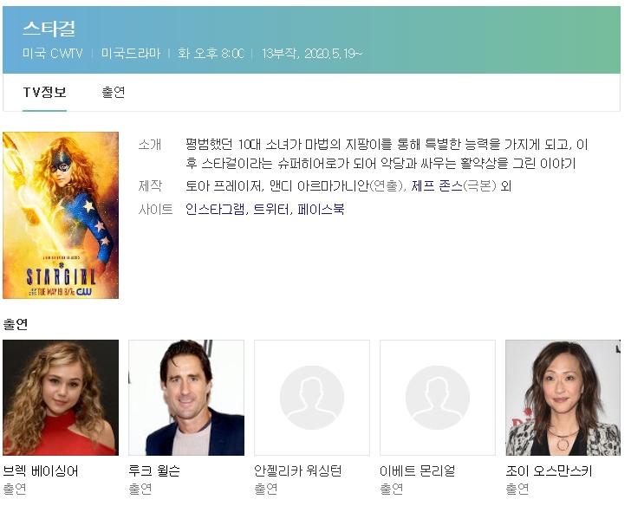Open the 인스타그램 site link
Viewport: 631px width, 506px height.
pyautogui.click(x=216, y=209)
